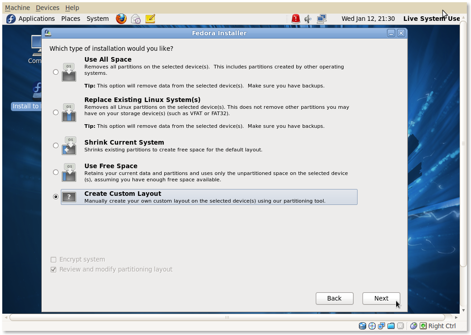471x335 pixels.
Task: Click the VirtualBox network status icon
Action: tap(382, 326)
